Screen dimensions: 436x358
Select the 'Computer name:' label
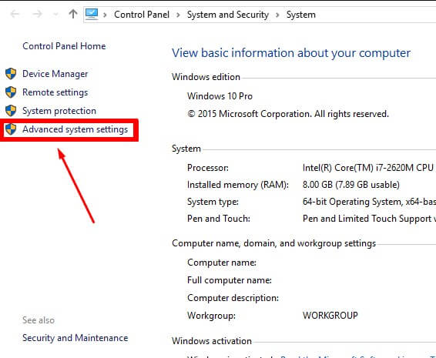(222, 263)
